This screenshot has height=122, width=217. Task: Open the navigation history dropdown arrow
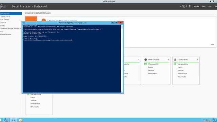click(x=7, y=6)
